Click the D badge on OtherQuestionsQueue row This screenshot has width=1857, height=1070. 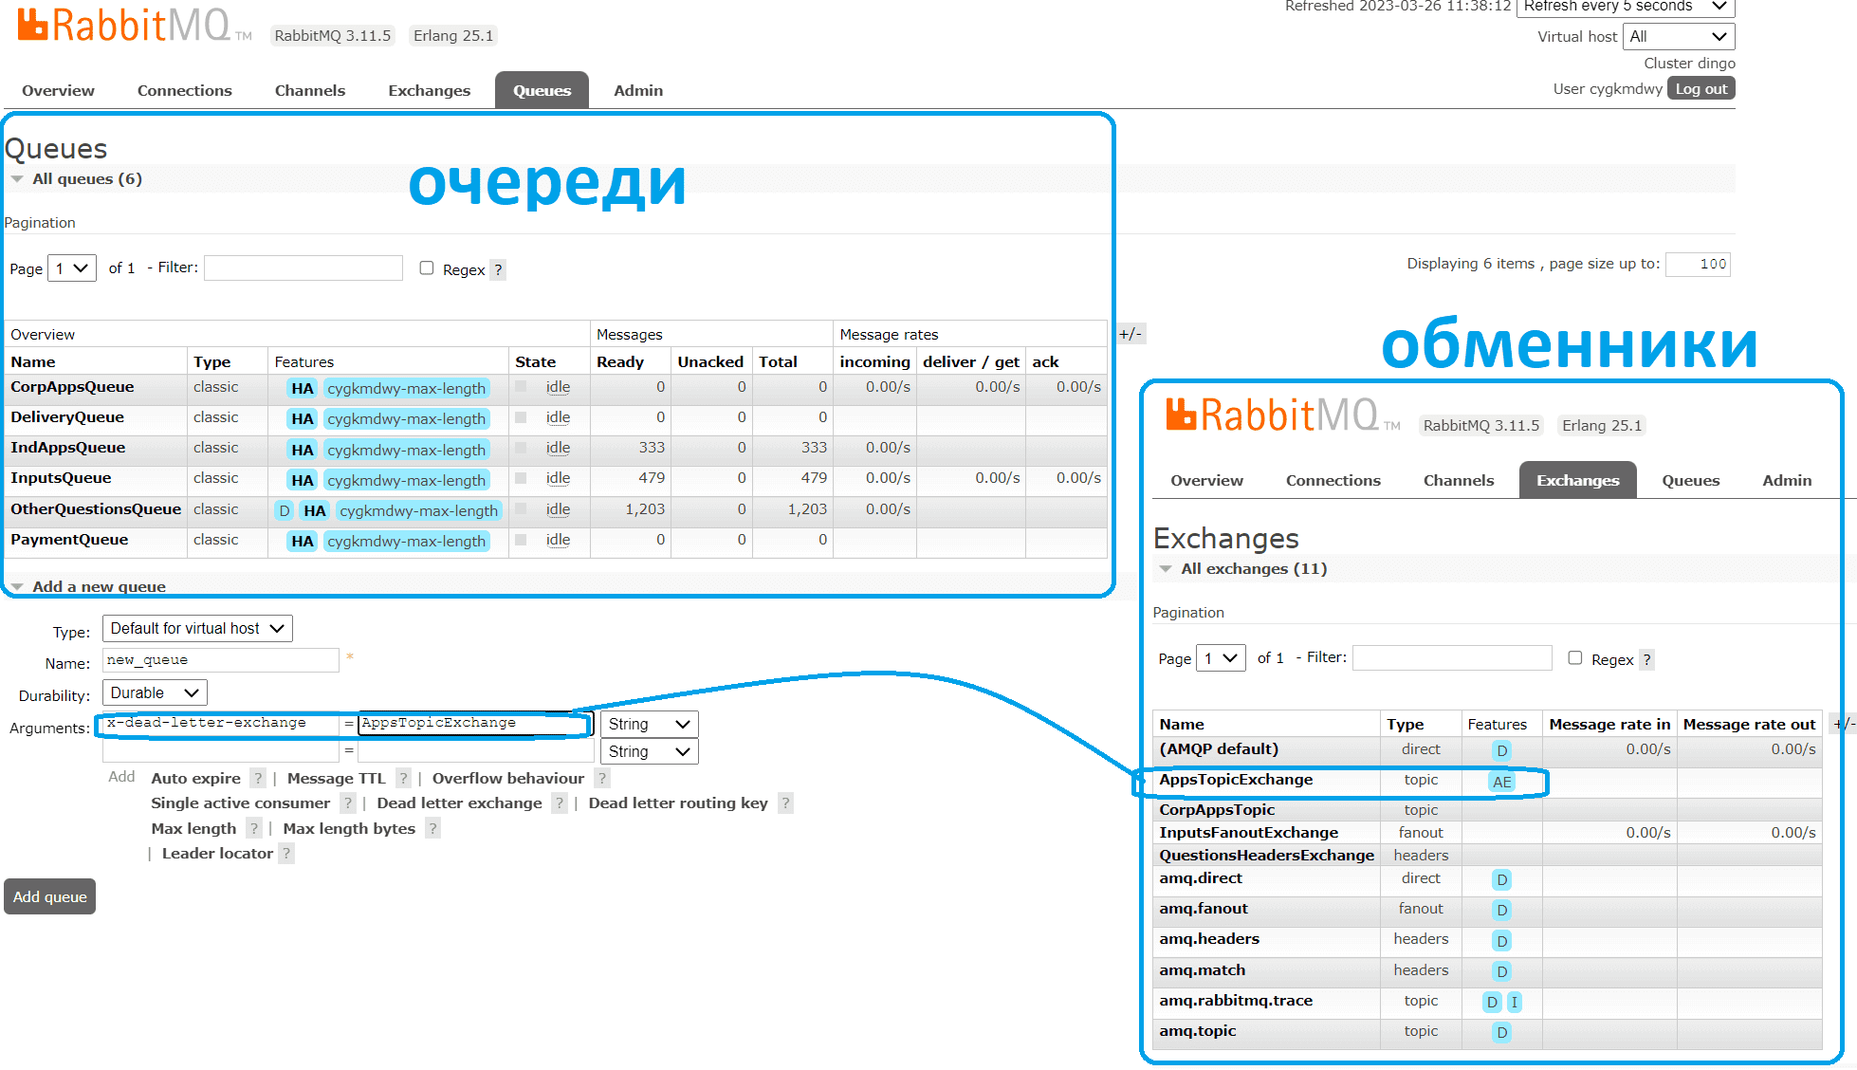tap(284, 511)
